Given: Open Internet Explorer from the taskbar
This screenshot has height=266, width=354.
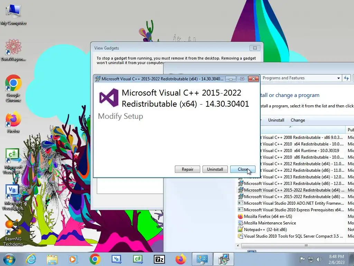Looking at the screenshot, I should 31,259.
